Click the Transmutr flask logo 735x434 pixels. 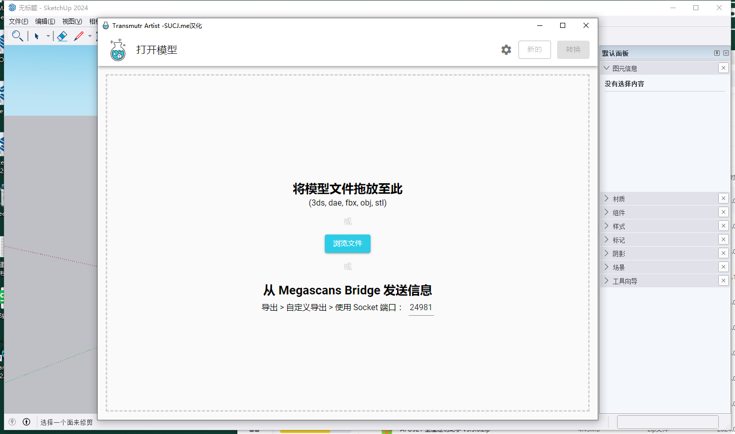click(x=118, y=50)
